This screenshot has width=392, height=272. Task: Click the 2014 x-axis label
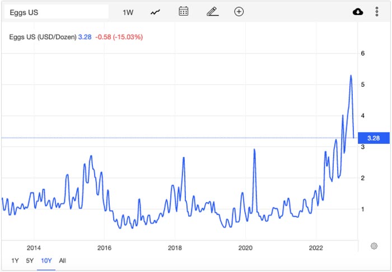(34, 248)
